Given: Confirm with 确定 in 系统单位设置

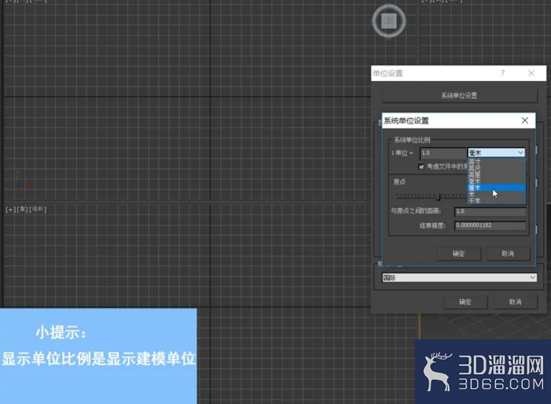Looking at the screenshot, I should tap(459, 254).
